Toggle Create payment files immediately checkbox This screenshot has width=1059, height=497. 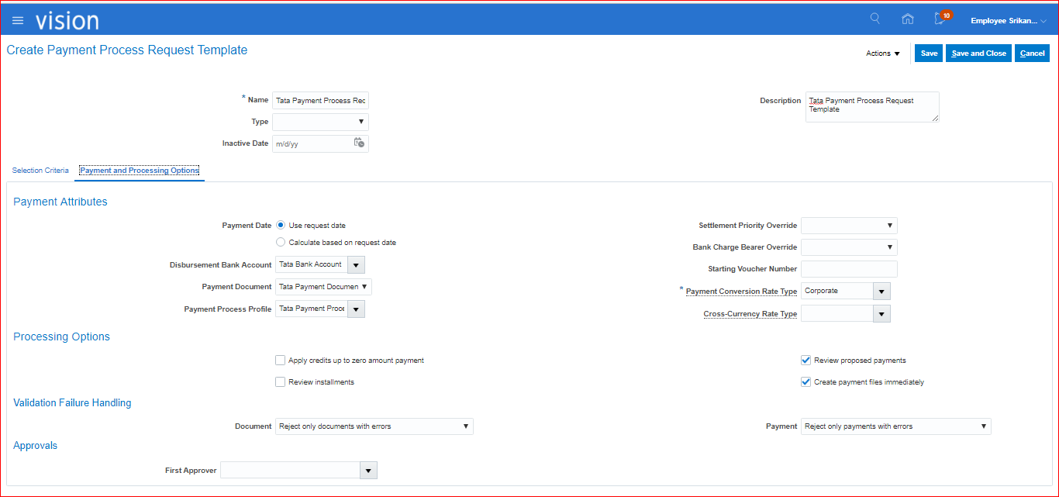(x=806, y=382)
